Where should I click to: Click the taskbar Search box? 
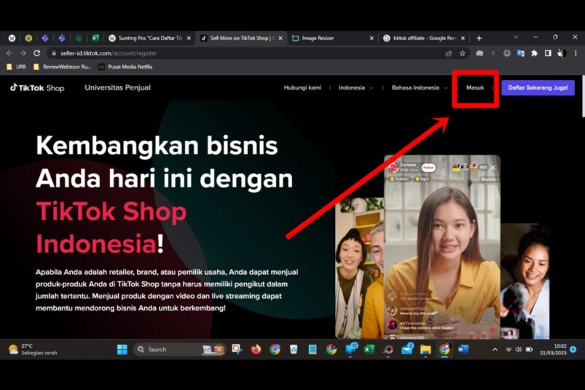pyautogui.click(x=179, y=349)
